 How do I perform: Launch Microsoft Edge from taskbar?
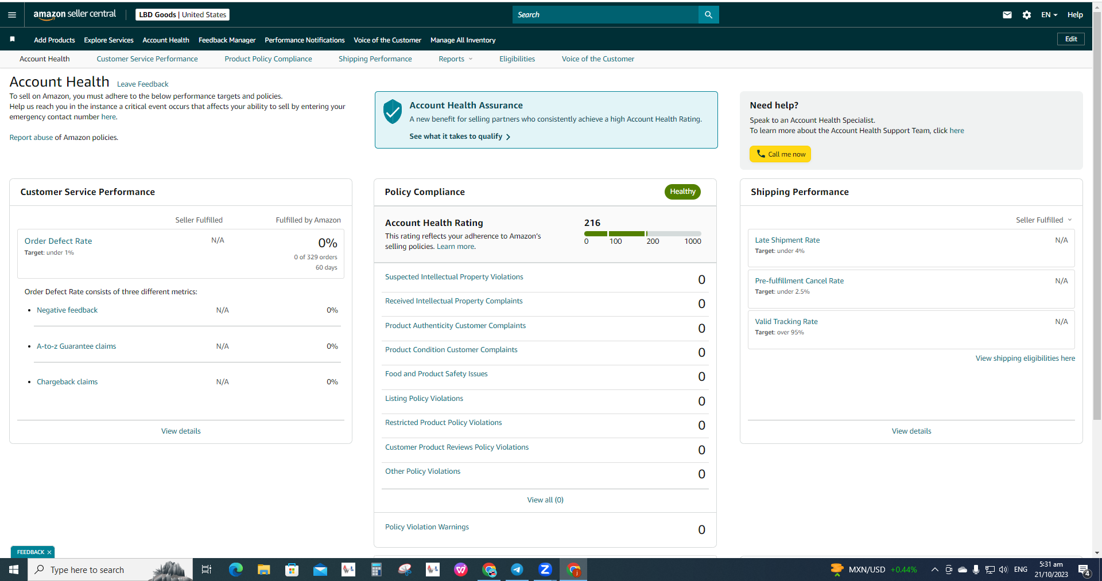(x=235, y=570)
